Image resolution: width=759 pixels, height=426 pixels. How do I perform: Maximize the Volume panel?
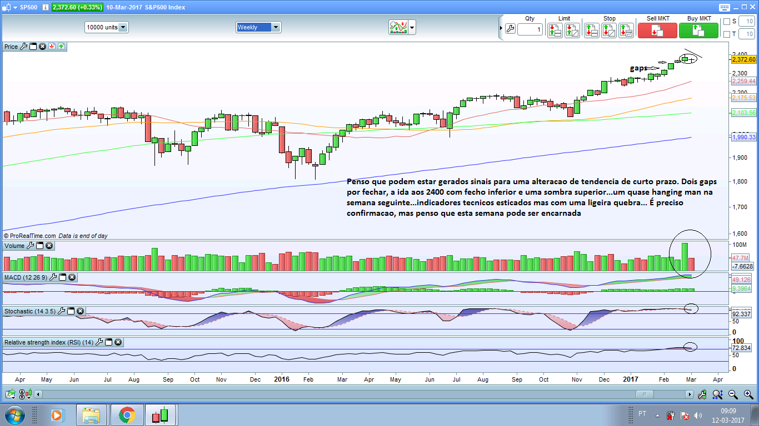40,246
